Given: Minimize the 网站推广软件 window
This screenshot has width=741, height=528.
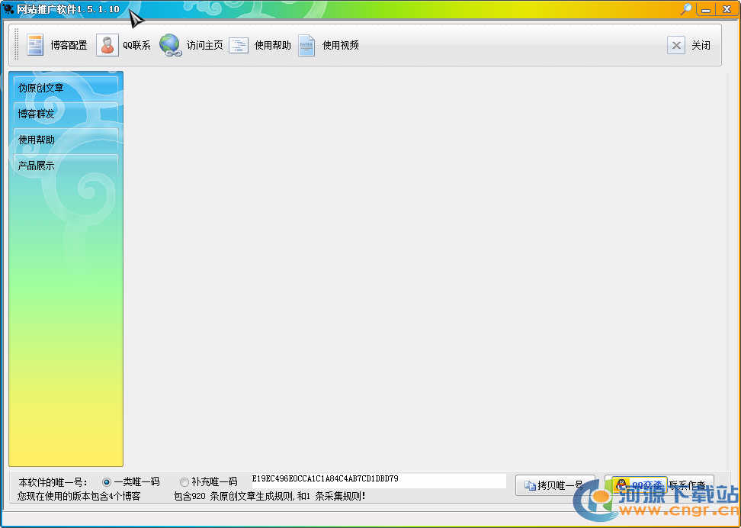Looking at the screenshot, I should tap(706, 9).
